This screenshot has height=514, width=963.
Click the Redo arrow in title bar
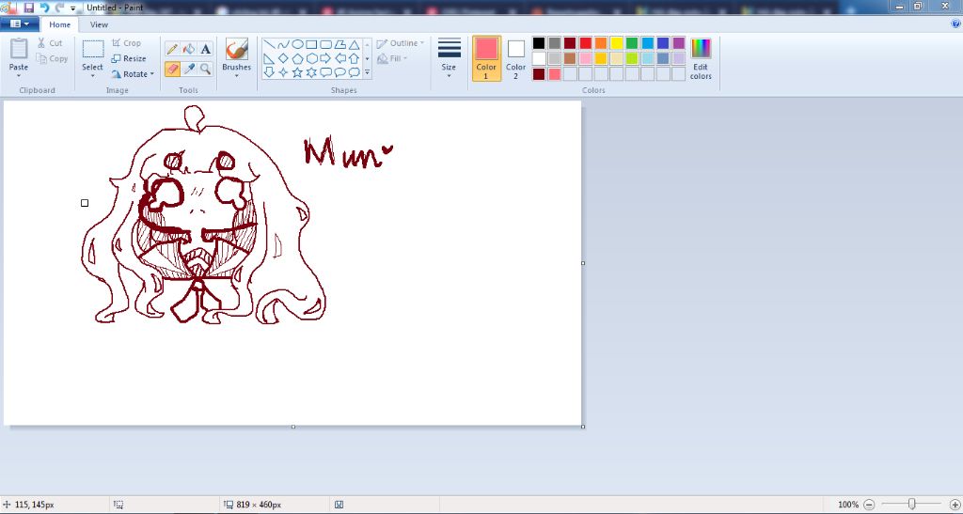pos(59,8)
